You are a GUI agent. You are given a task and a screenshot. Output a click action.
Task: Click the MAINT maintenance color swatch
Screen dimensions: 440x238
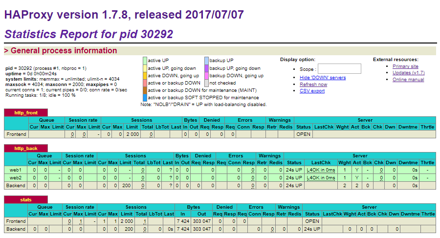(x=145, y=90)
